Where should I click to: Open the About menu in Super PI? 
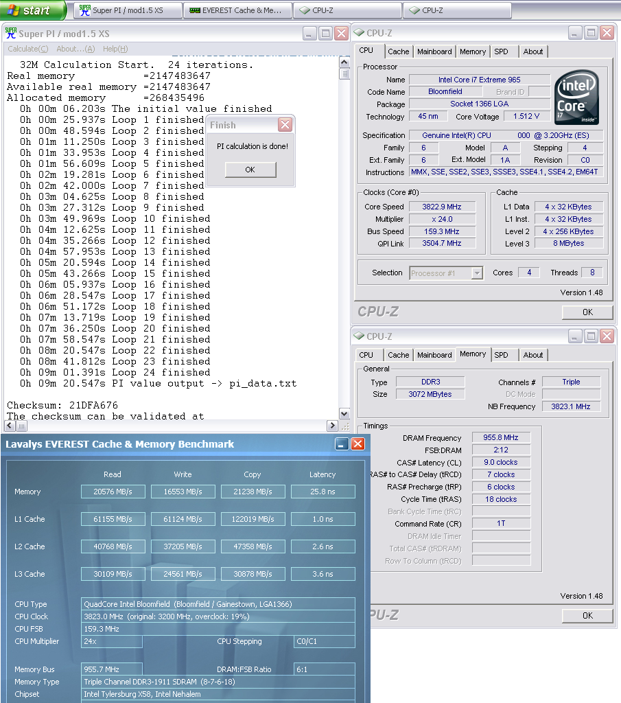point(75,49)
